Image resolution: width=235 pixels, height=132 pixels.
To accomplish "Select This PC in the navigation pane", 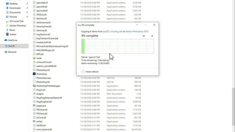I will tap(11, 46).
